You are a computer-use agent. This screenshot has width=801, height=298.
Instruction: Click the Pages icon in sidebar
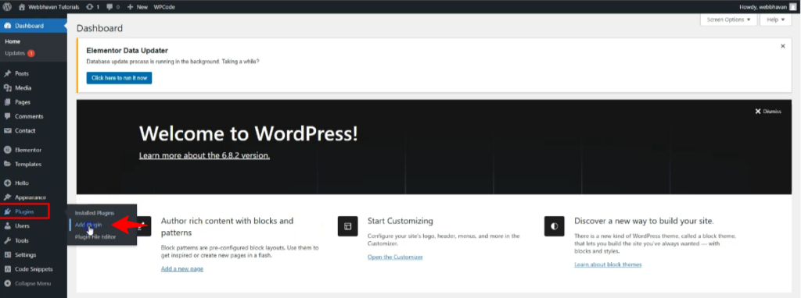point(8,102)
